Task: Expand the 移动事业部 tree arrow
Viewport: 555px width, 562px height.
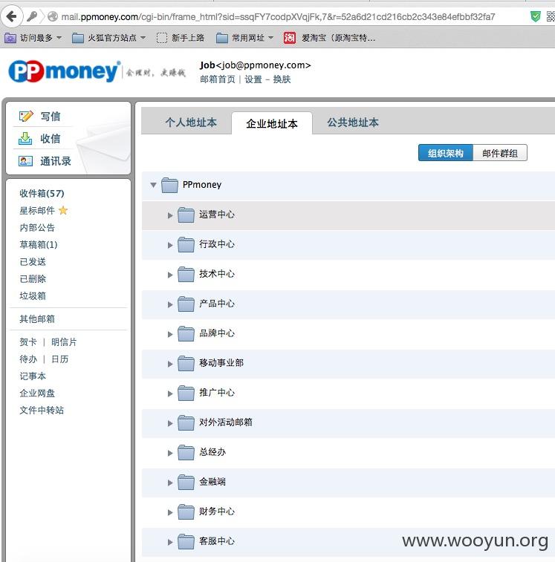Action: (170, 365)
